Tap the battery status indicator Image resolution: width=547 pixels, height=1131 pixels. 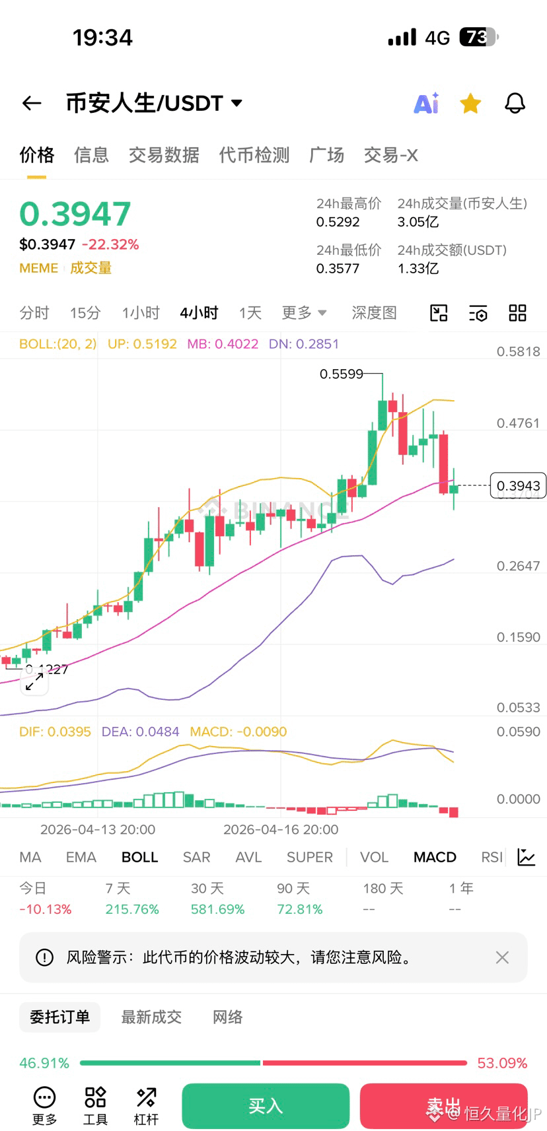tap(479, 37)
